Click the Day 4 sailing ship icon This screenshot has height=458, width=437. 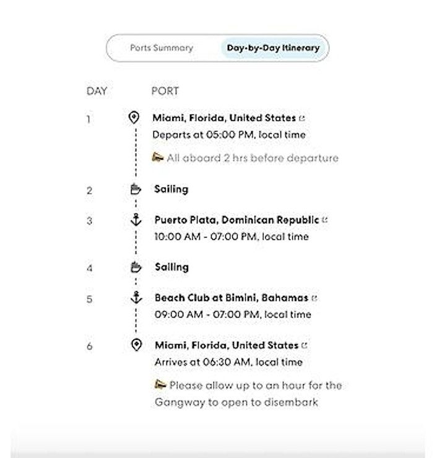pyautogui.click(x=136, y=267)
